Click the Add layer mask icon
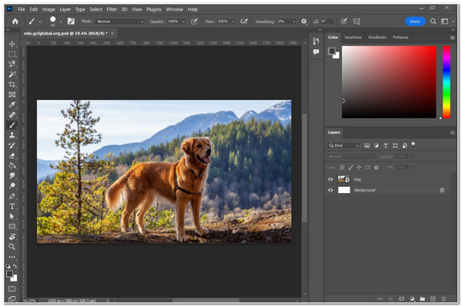Image resolution: width=462 pixels, height=307 pixels. pos(401,299)
